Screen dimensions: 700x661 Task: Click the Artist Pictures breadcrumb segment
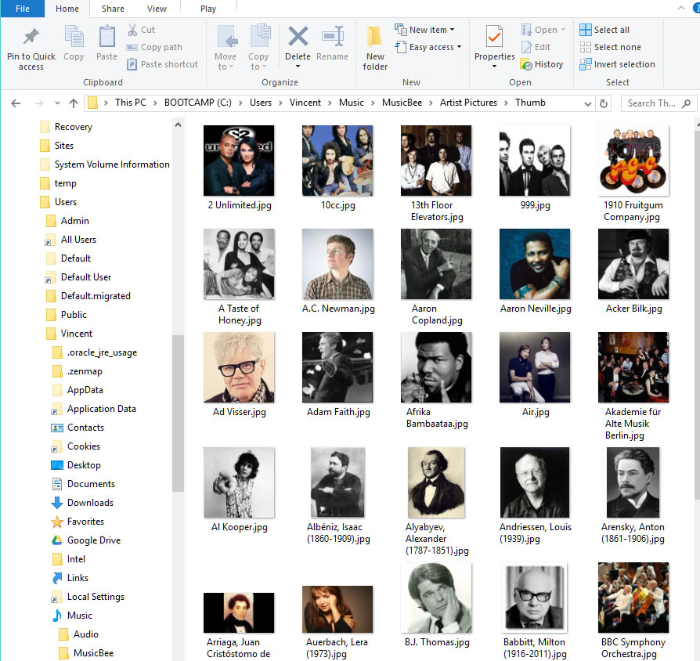coord(468,103)
